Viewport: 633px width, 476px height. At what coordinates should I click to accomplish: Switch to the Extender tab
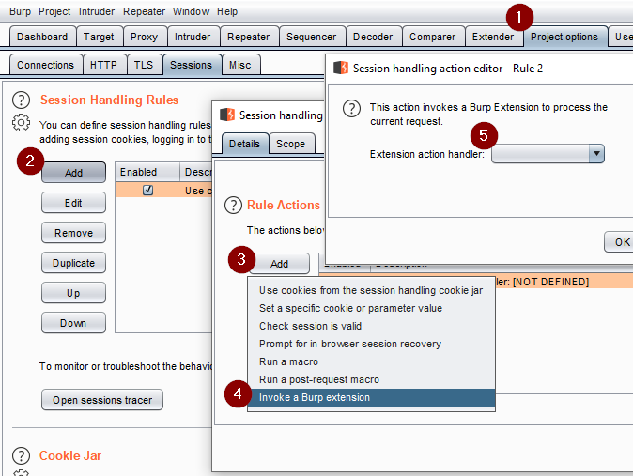493,37
